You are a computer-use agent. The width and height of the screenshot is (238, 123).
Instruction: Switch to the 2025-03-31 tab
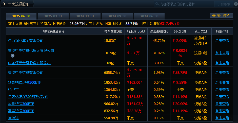[x=53, y=16]
